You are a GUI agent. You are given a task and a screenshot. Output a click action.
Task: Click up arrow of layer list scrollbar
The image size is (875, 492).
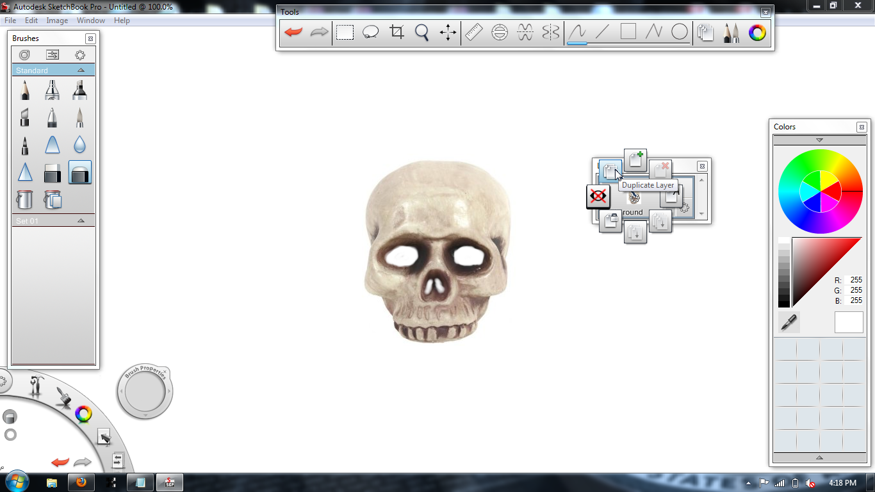tap(702, 180)
